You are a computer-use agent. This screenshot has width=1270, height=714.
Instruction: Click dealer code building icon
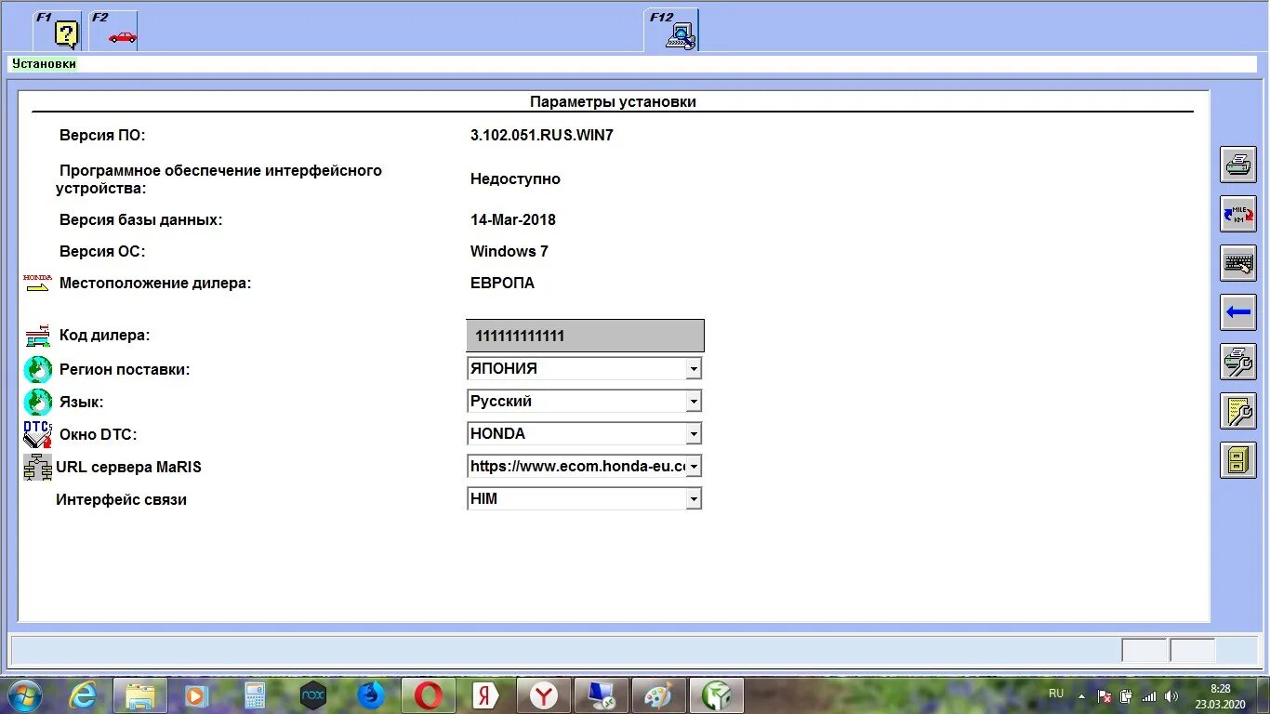(38, 336)
